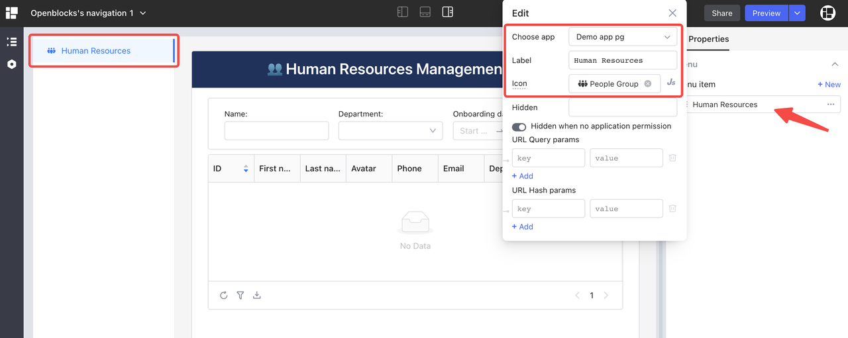
Task: Add a new URL Query param
Action: point(522,176)
